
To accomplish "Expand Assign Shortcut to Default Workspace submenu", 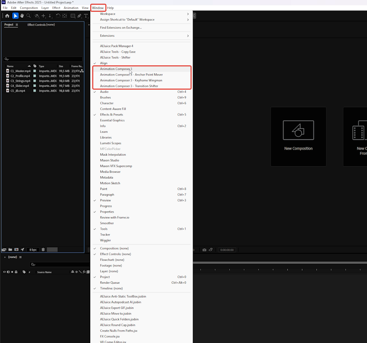I will tap(141, 20).
